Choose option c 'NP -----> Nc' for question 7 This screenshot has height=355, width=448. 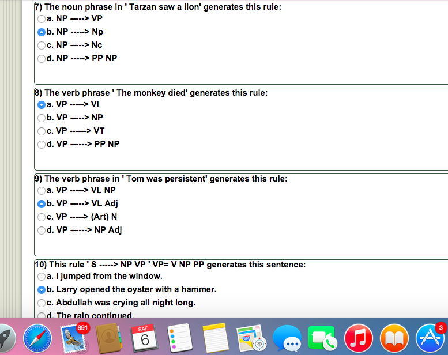[42, 46]
